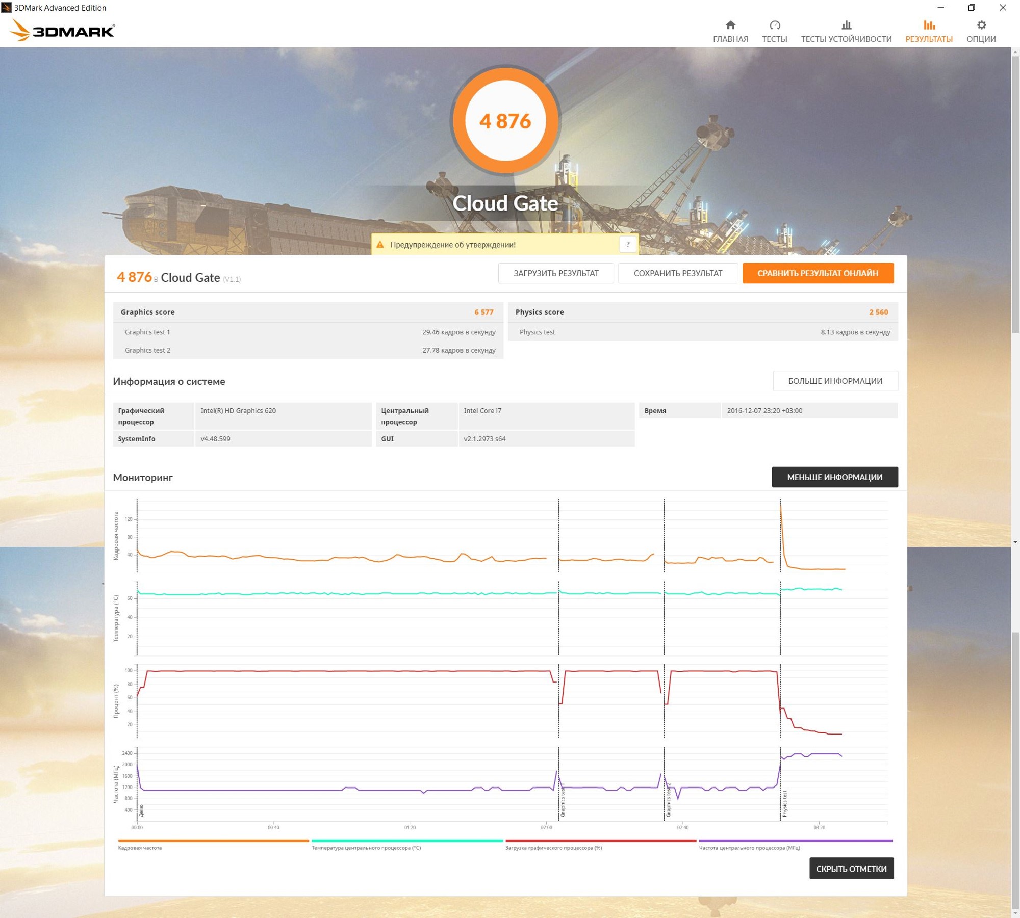Click the orange results chart icon

929,25
